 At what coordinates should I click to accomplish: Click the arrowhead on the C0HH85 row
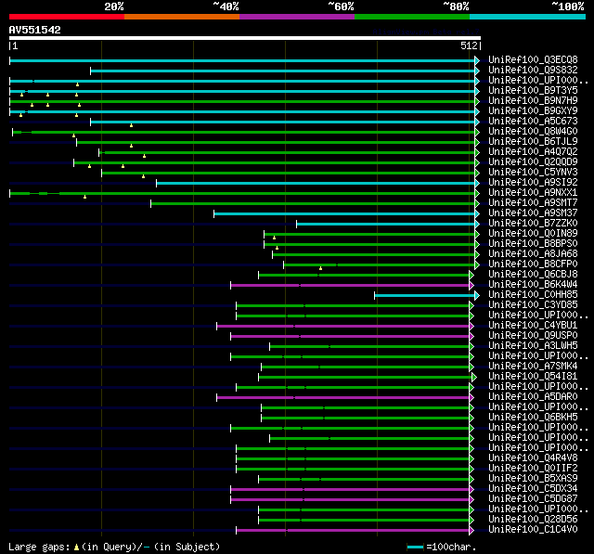(x=477, y=295)
